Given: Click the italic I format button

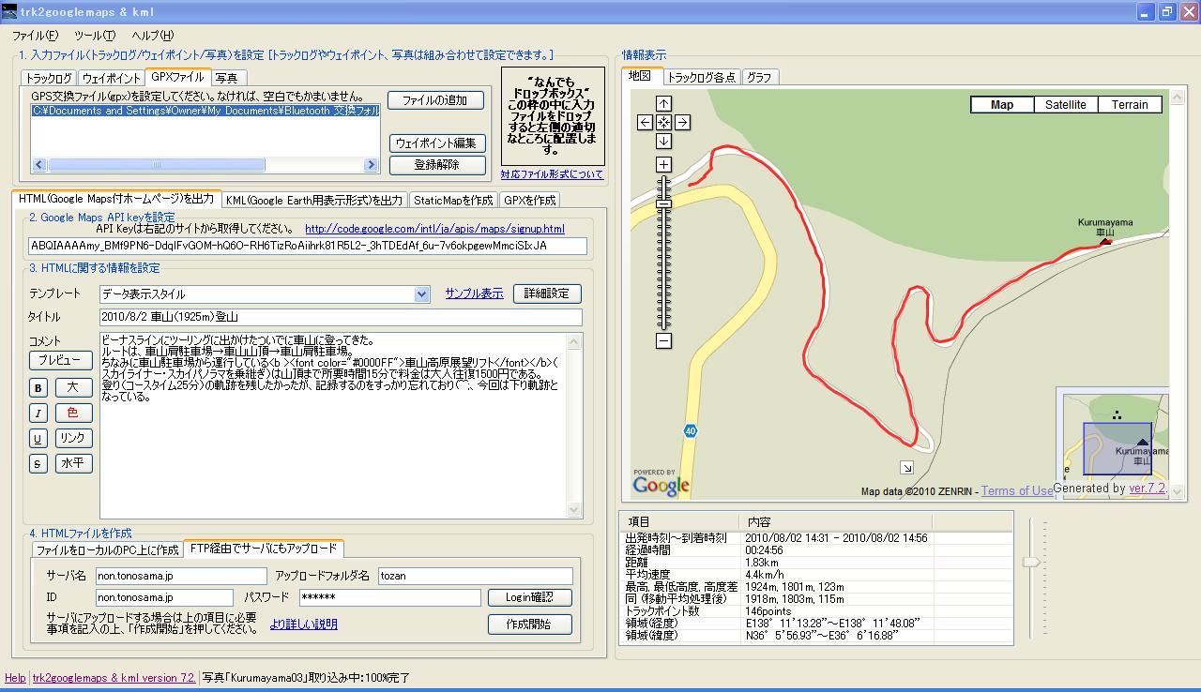Looking at the screenshot, I should tap(38, 414).
